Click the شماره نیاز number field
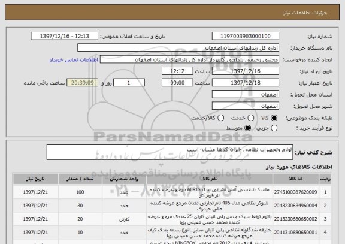Screen dimensions: 345x244 (246, 36)
